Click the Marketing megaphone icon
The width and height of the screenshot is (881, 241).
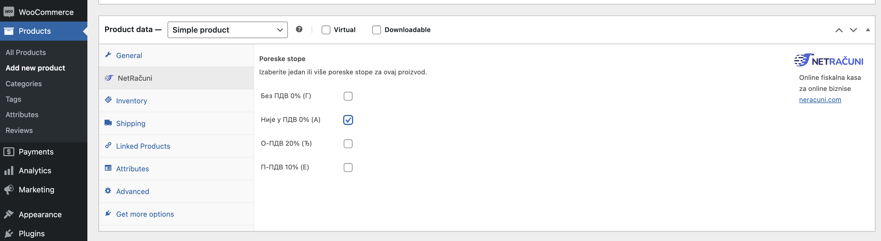point(9,189)
